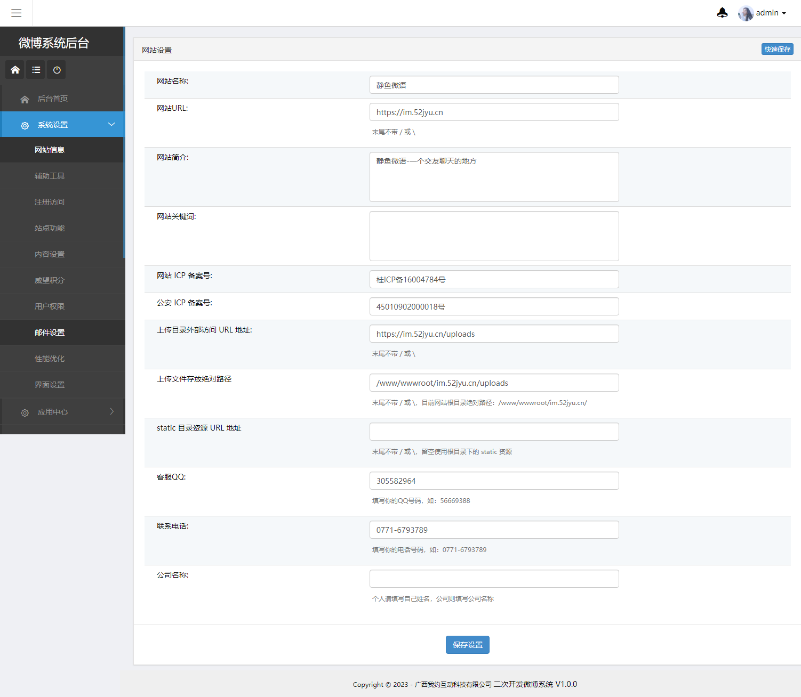Screen dimensions: 801x697
Task: Click the list icon button in sidebar
Action: click(36, 70)
